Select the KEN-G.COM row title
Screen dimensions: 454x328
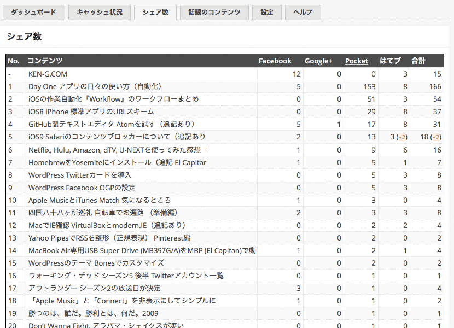click(48, 74)
